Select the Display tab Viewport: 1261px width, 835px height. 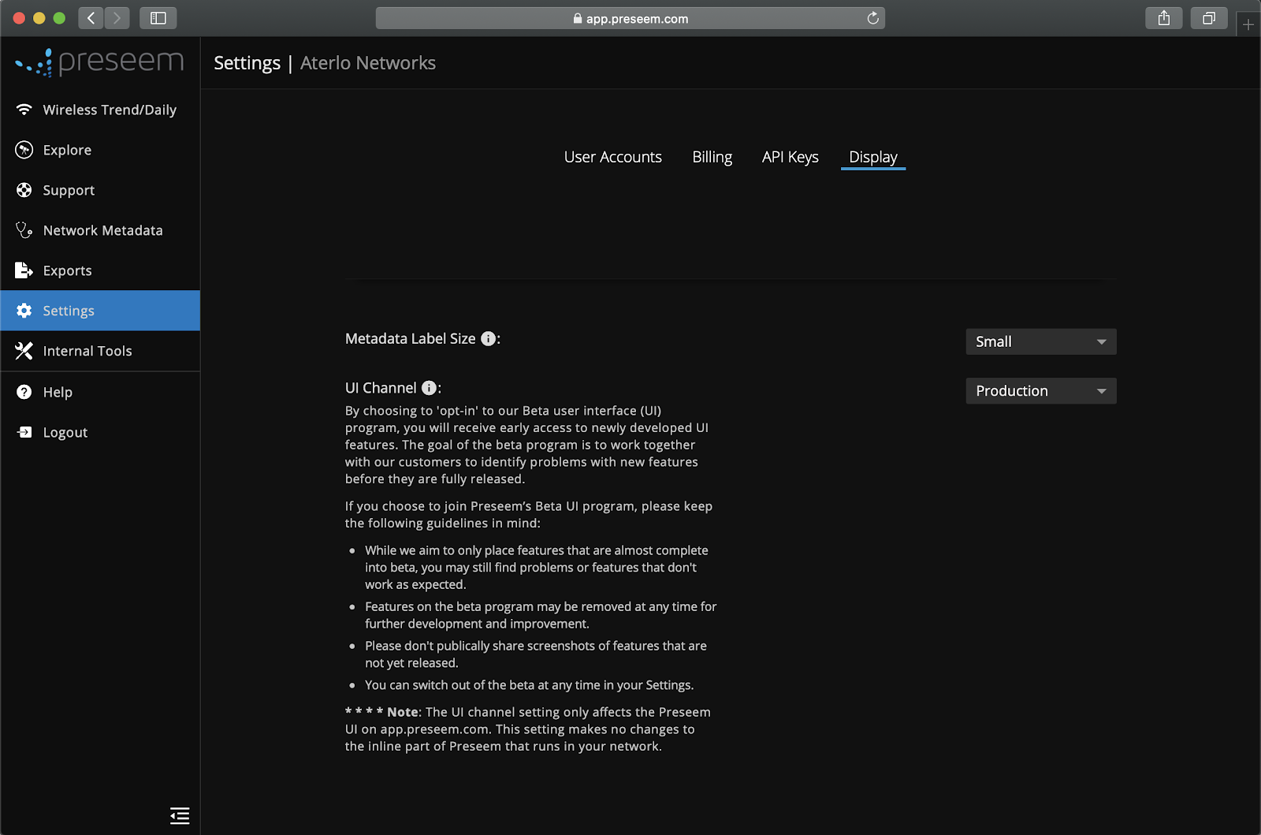click(873, 157)
